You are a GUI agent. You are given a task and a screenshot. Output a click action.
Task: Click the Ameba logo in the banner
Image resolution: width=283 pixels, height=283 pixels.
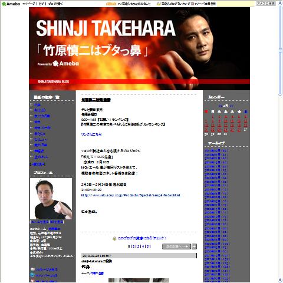(x=66, y=64)
